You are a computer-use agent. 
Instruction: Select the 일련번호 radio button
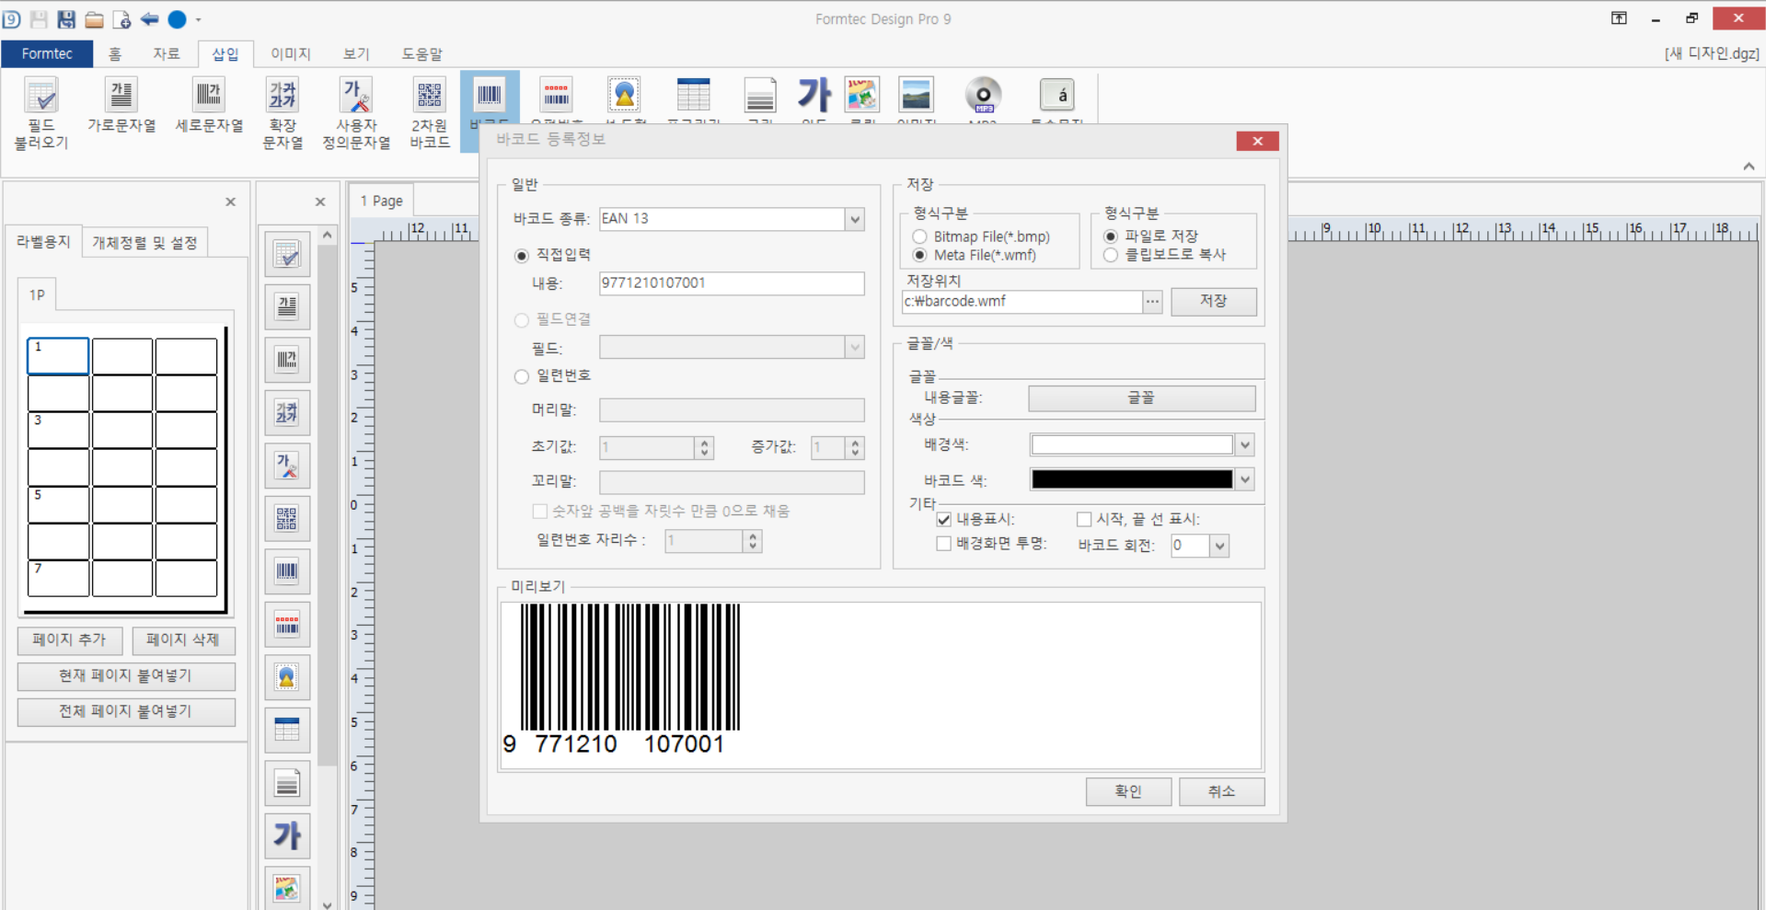point(522,376)
